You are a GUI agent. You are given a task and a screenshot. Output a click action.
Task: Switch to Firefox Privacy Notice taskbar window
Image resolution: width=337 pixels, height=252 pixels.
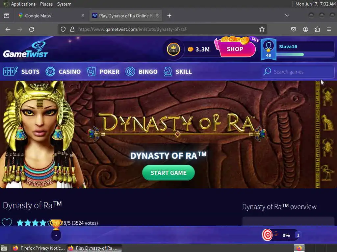(x=39, y=248)
